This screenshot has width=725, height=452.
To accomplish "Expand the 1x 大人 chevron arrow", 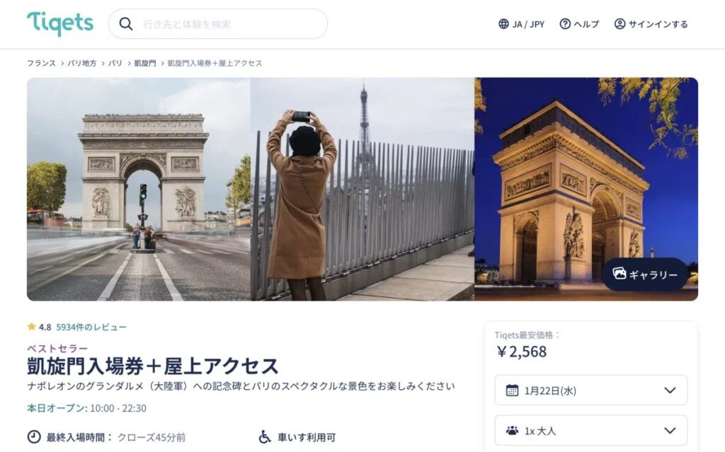I will (670, 431).
